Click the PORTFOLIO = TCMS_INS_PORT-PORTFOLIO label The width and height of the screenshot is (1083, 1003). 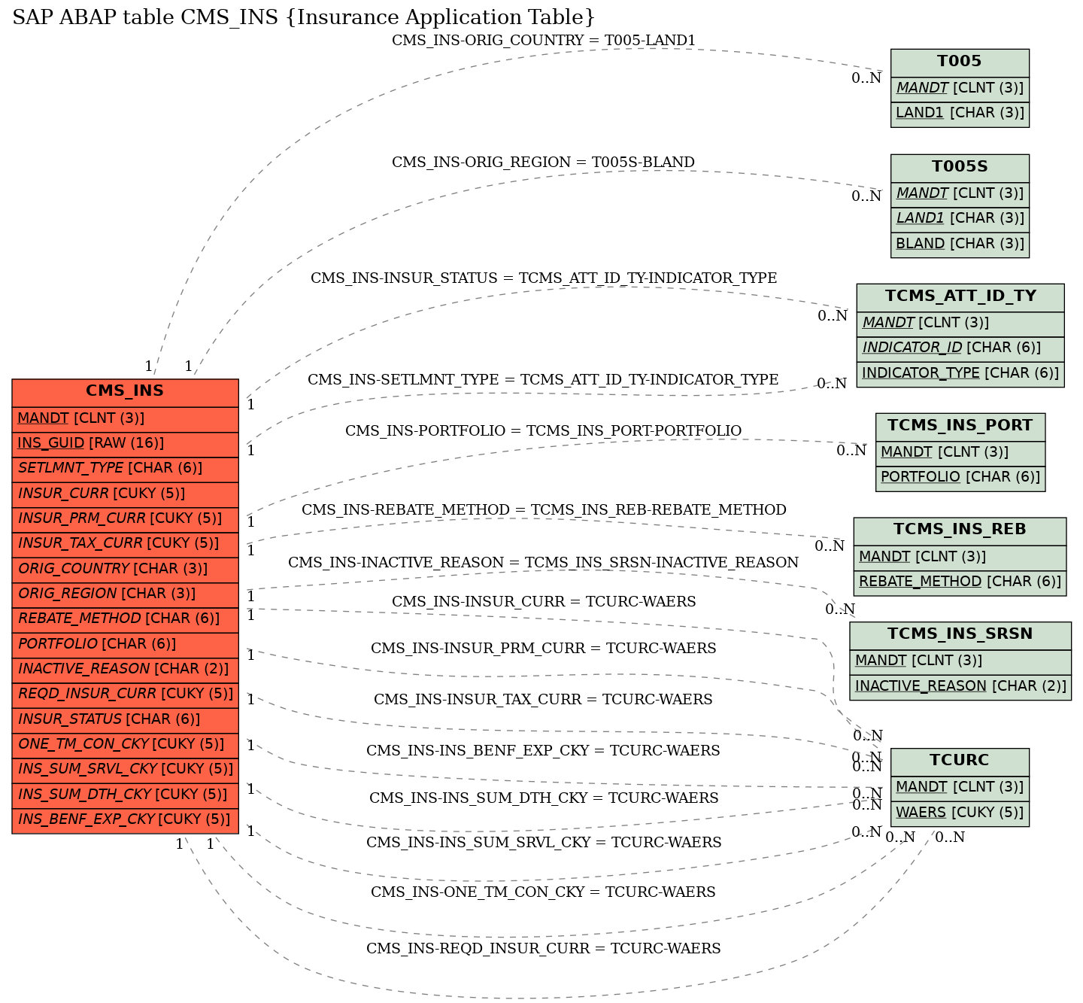[x=544, y=431]
